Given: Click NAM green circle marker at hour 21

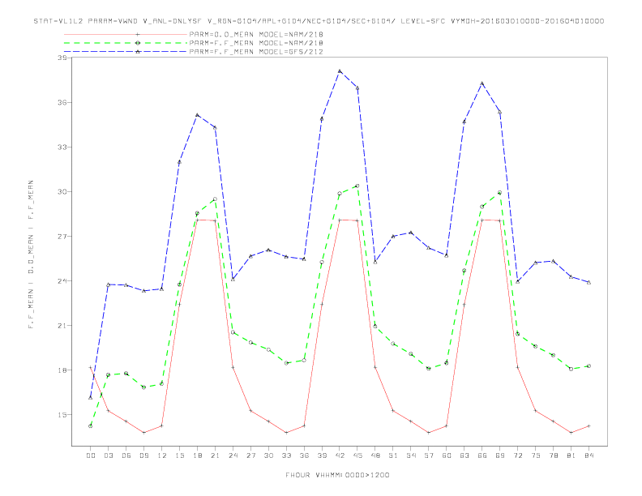Looking at the screenshot, I should coord(215,199).
